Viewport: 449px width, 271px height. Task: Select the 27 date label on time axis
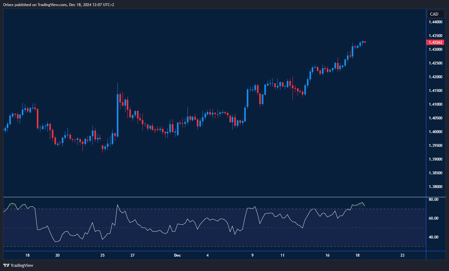[x=132, y=255]
